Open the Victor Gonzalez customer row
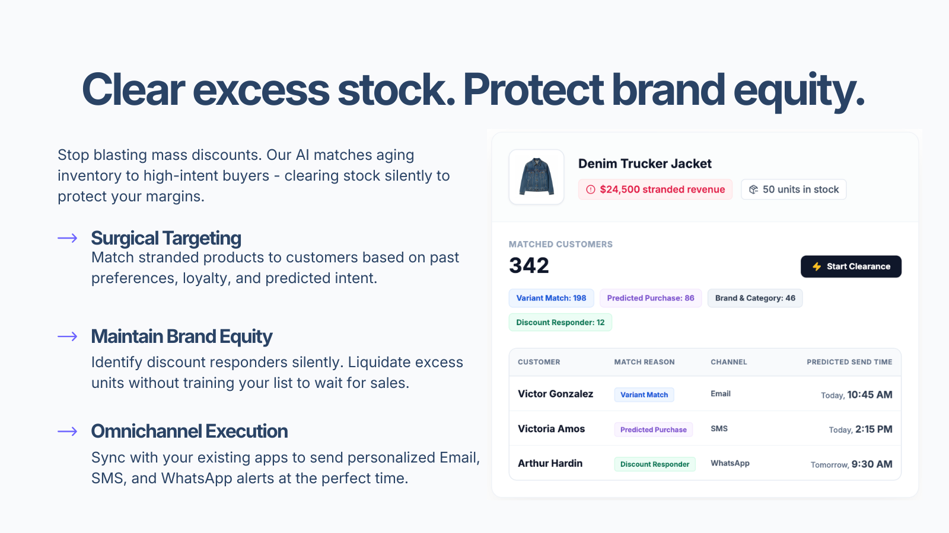The image size is (949, 533). [705, 394]
